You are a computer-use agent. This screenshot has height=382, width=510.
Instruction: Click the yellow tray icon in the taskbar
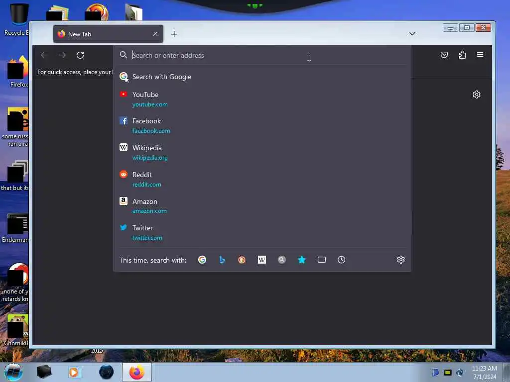[448, 373]
